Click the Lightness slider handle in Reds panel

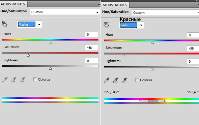[x=152, y=69]
